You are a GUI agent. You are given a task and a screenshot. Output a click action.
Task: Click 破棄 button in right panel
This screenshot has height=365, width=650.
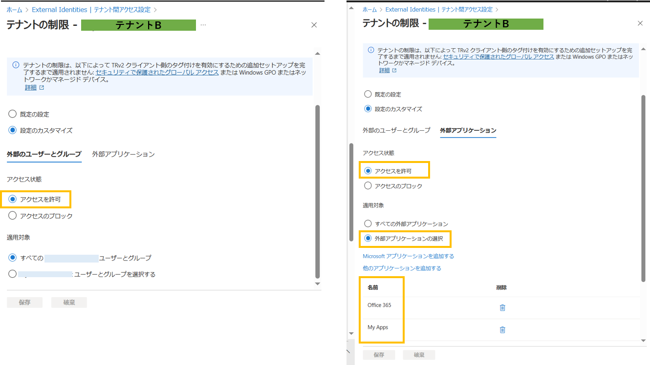pos(419,355)
